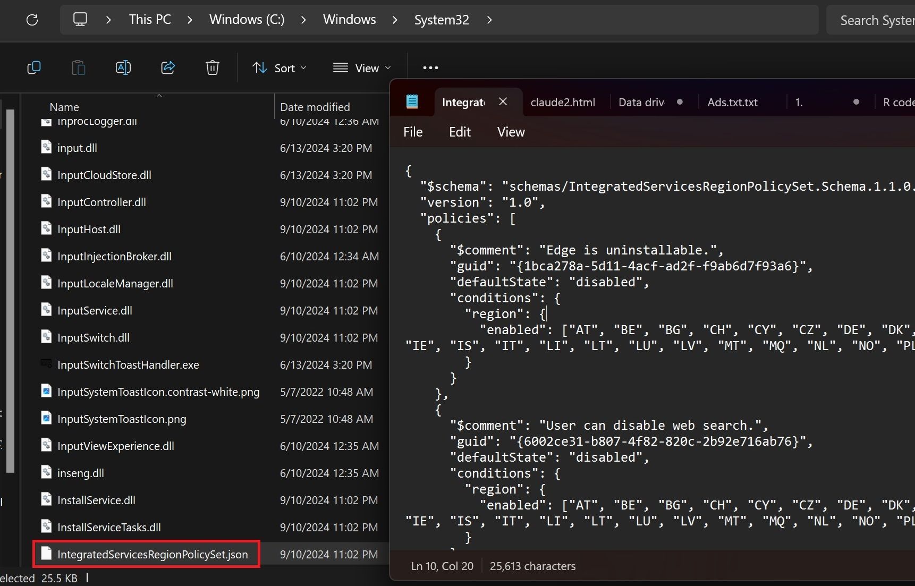The height and width of the screenshot is (586, 915).
Task: Click the Copy icon in Explorer toolbar
Action: (x=34, y=68)
